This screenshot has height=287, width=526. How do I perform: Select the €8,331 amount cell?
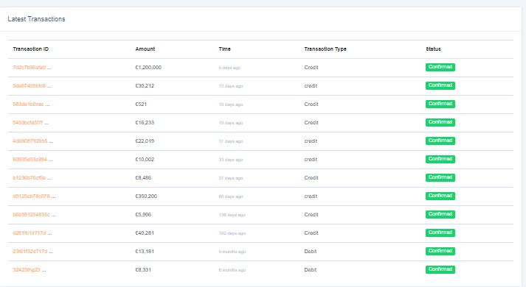click(143, 270)
